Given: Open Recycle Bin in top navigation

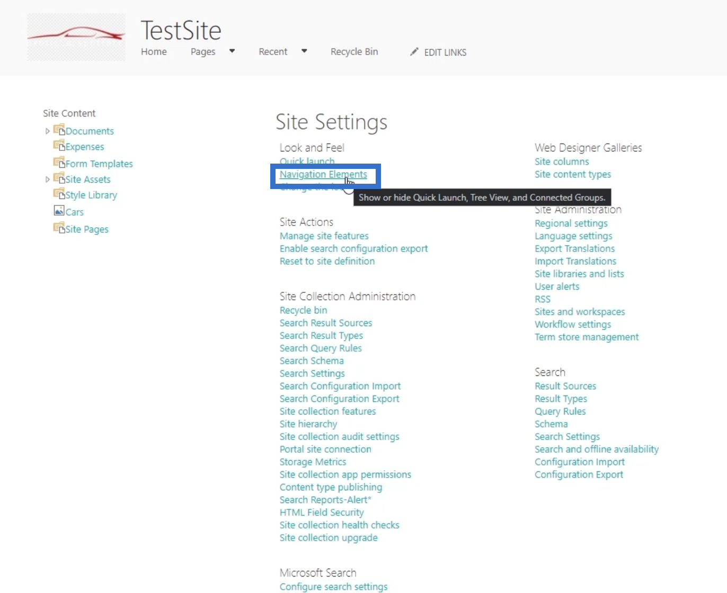Looking at the screenshot, I should 354,51.
